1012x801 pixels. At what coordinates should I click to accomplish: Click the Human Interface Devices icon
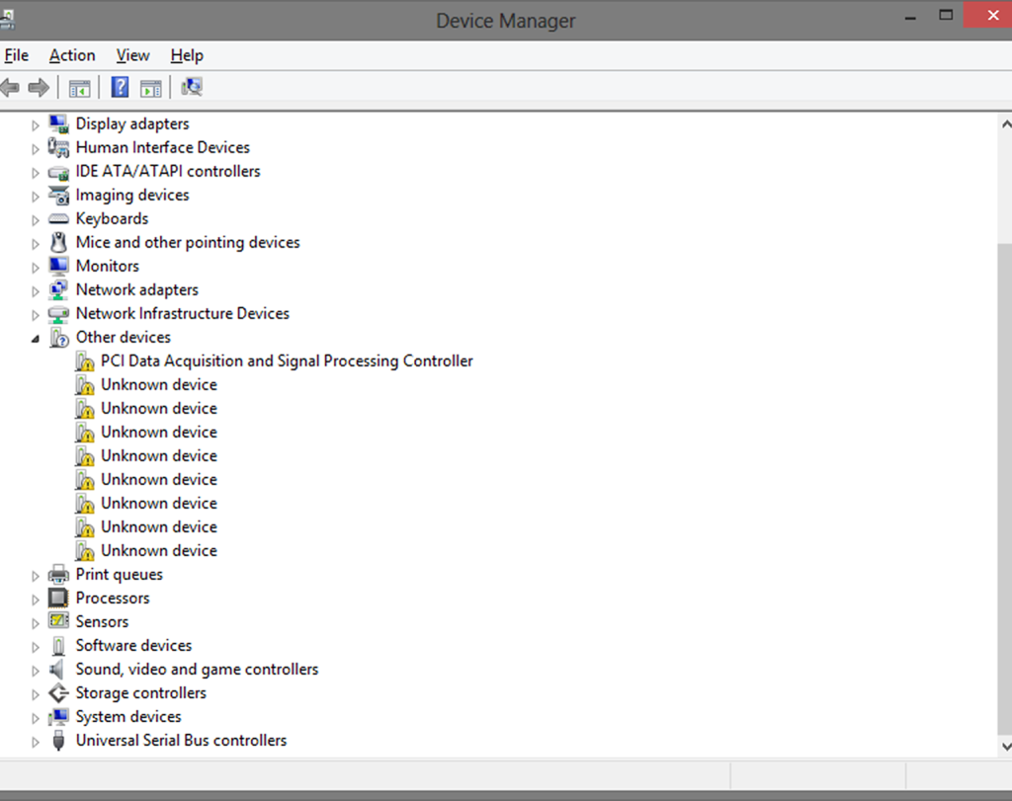(x=58, y=148)
